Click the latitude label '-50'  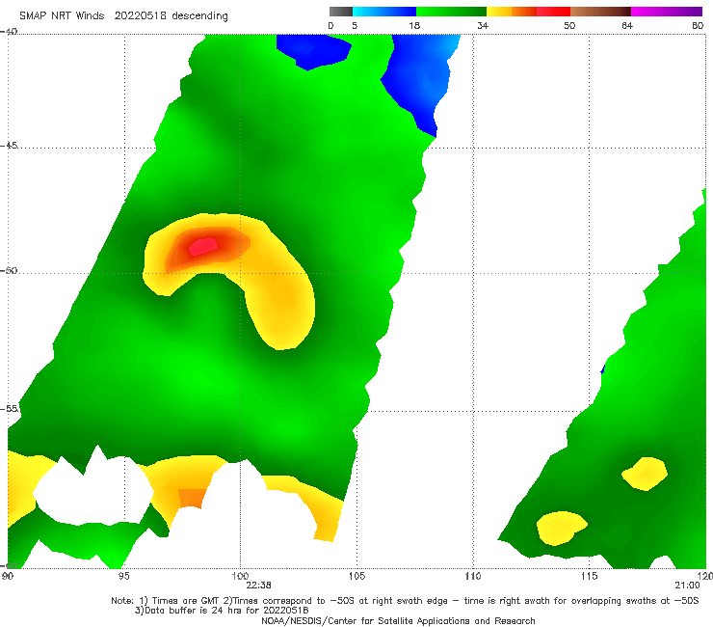tap(9, 271)
